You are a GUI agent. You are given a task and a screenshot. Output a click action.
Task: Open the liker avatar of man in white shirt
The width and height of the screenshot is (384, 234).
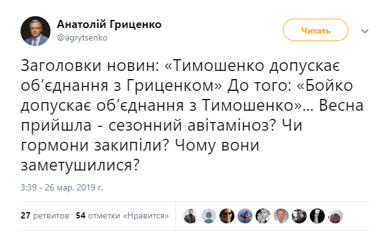pos(281,216)
